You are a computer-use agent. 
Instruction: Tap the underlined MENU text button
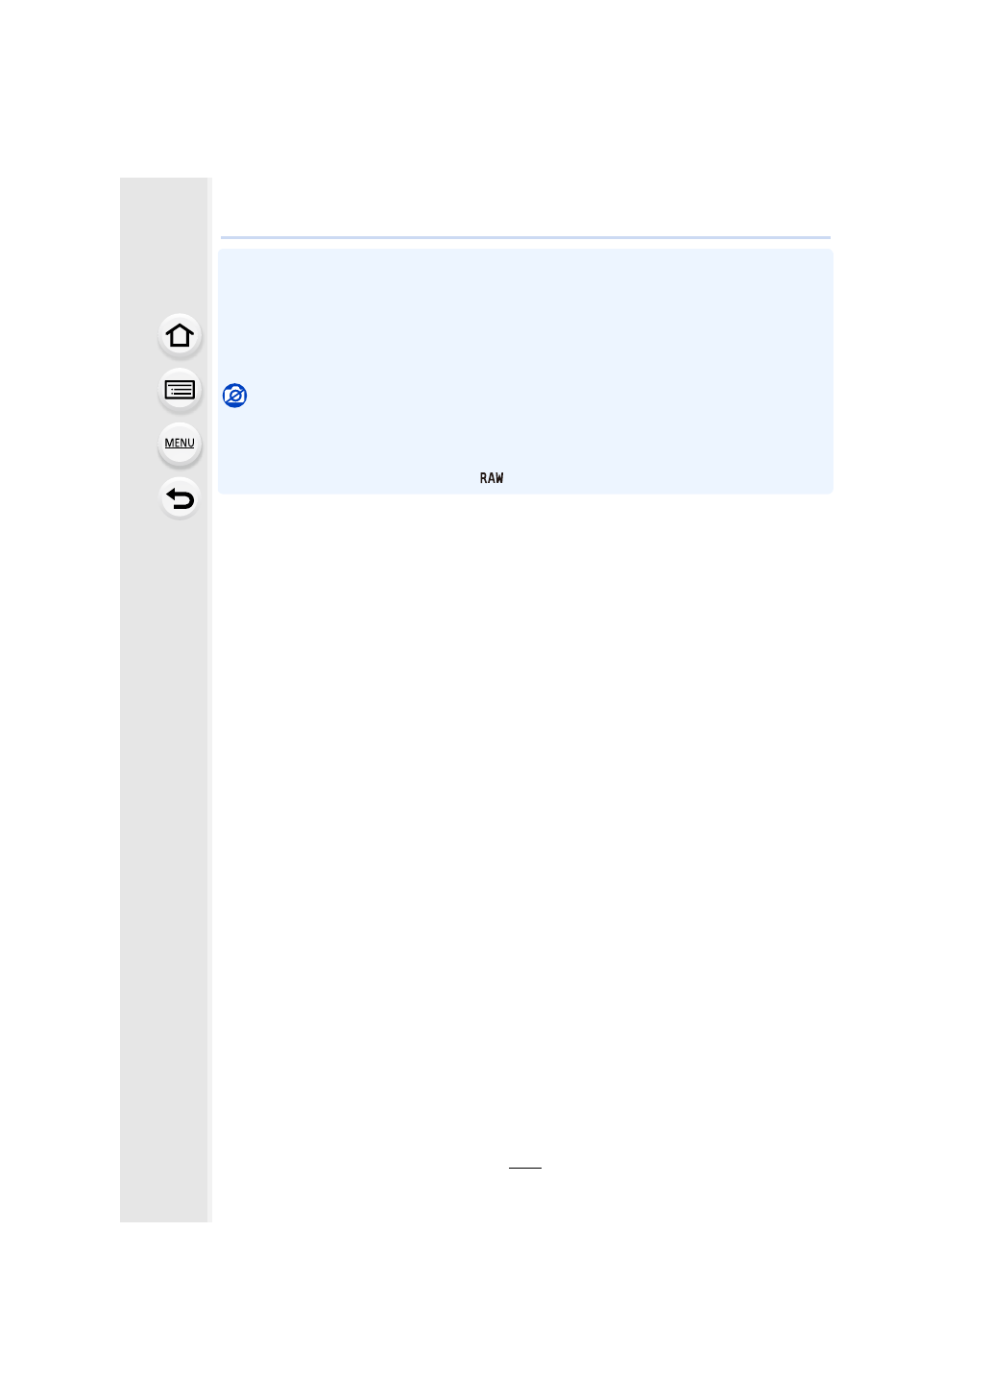tap(180, 444)
